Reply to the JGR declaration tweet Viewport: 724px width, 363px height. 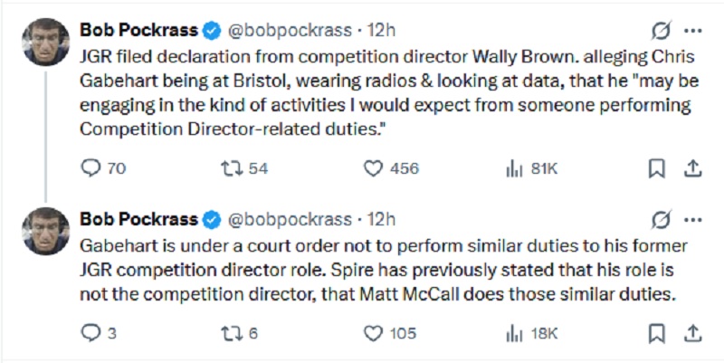pyautogui.click(x=90, y=168)
